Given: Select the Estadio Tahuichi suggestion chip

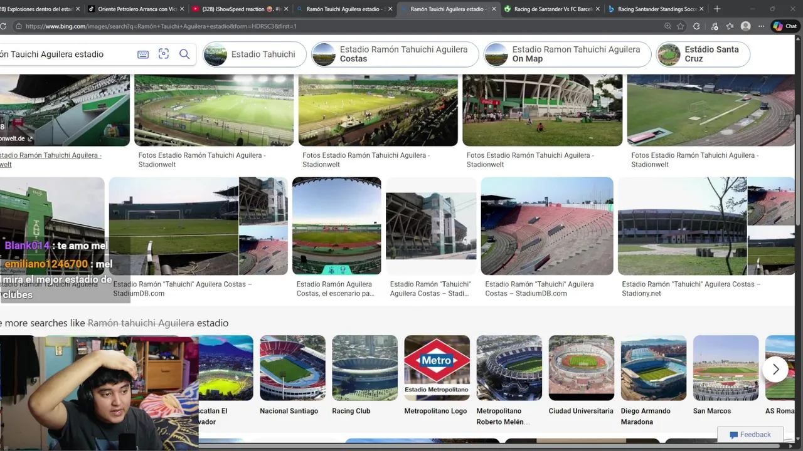Looking at the screenshot, I should 254,54.
